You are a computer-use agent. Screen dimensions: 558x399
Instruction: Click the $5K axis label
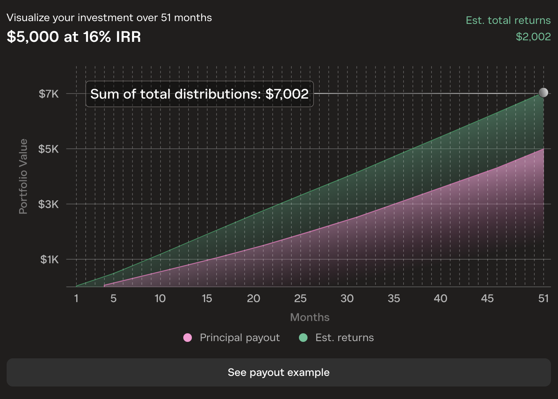[x=49, y=149]
